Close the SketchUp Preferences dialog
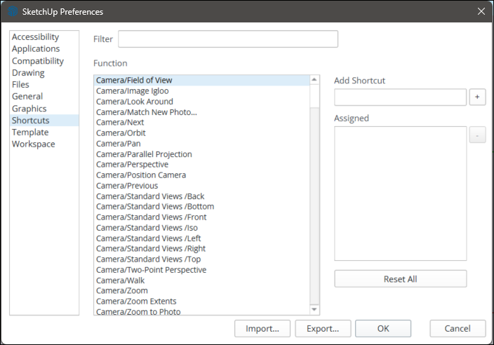 pos(481,11)
